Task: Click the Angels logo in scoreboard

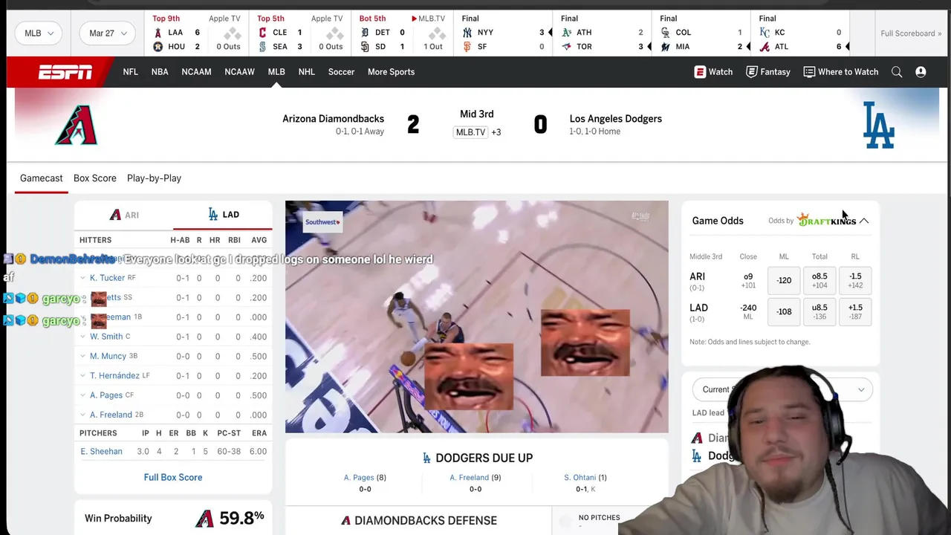Action: point(158,33)
